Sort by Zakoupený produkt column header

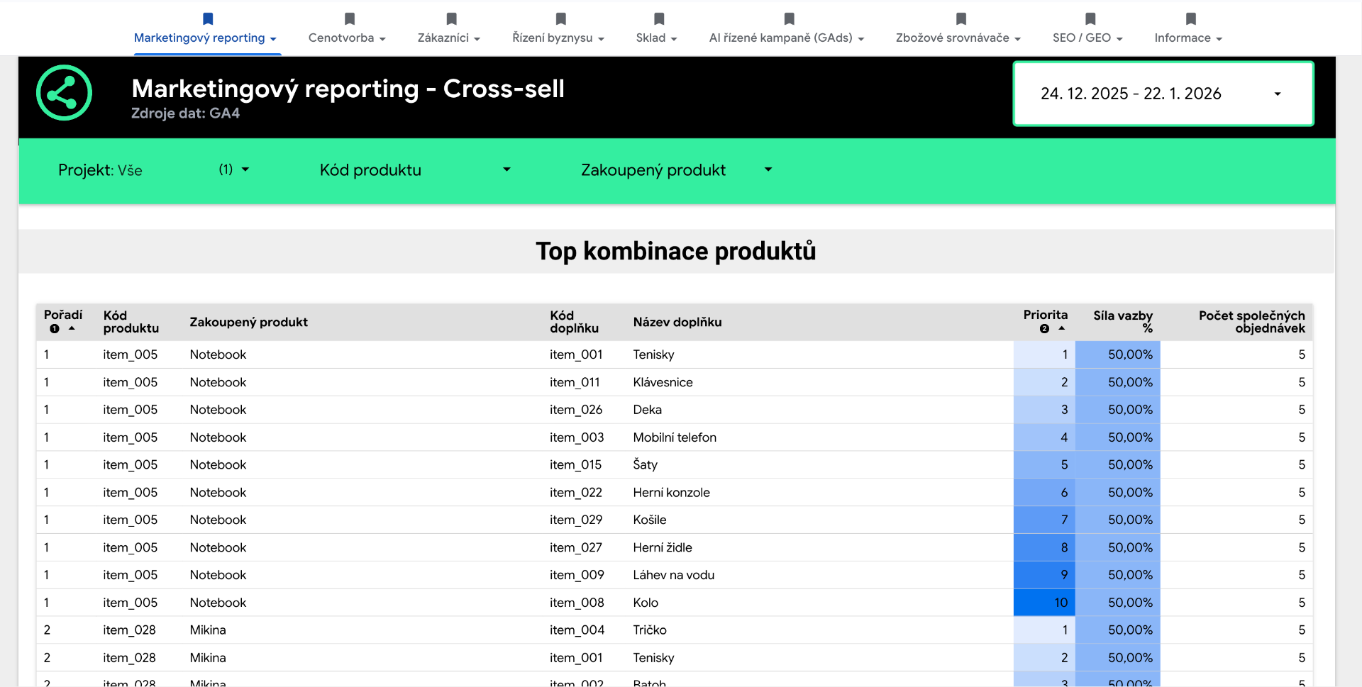pos(248,322)
